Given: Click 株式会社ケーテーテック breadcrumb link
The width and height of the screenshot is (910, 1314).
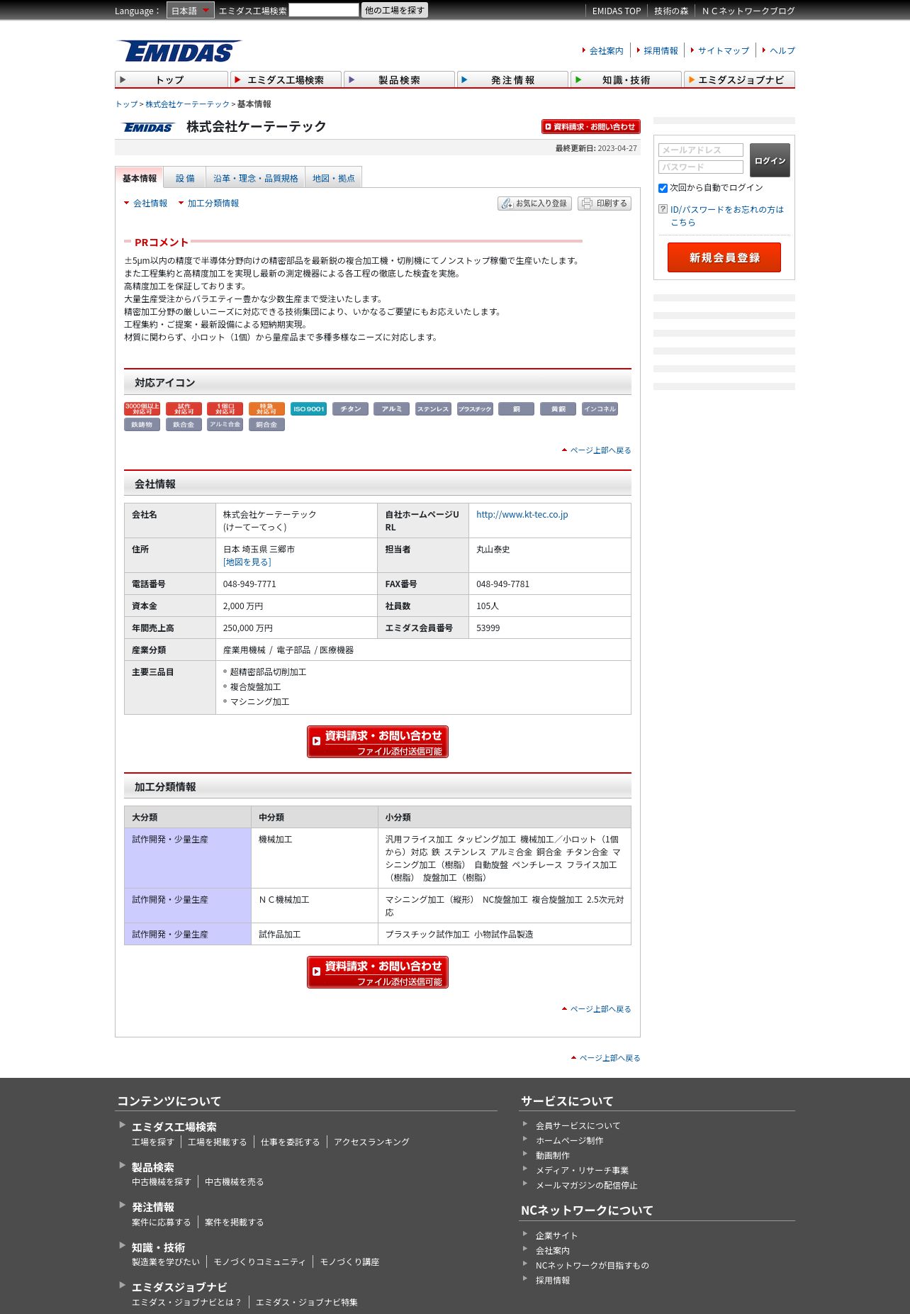Looking at the screenshot, I should (x=188, y=104).
